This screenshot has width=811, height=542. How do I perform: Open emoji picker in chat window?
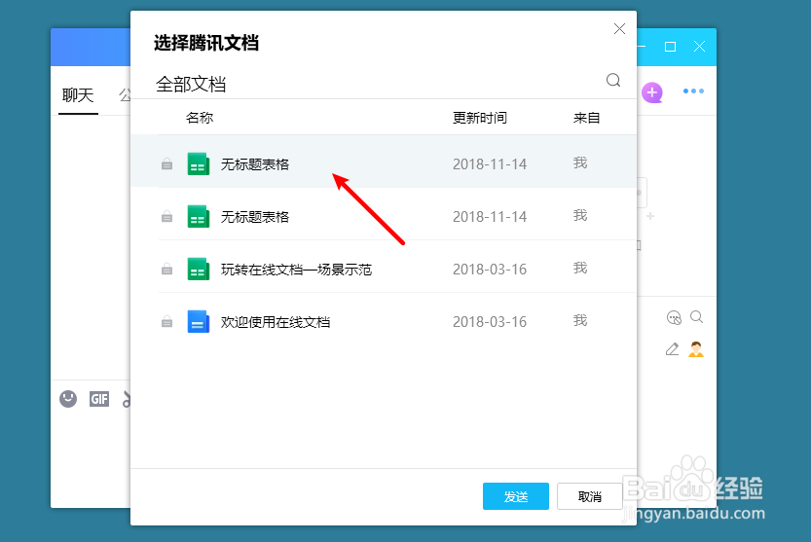point(68,399)
